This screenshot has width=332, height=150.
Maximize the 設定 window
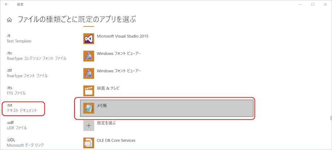pyautogui.click(x=313, y=4)
